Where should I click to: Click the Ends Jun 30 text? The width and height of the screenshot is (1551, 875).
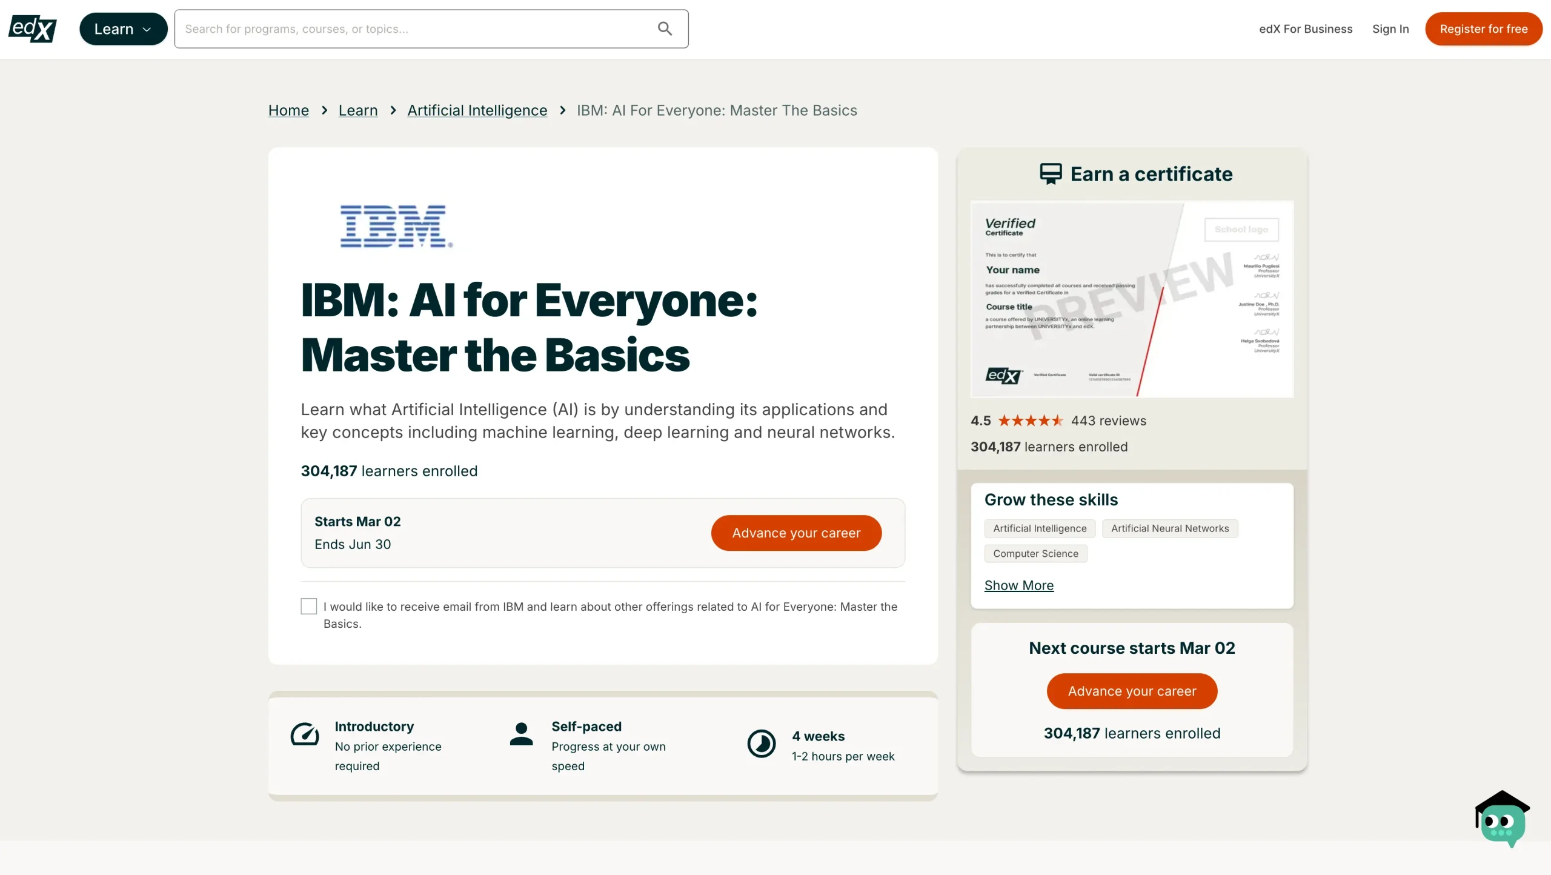[x=353, y=545]
